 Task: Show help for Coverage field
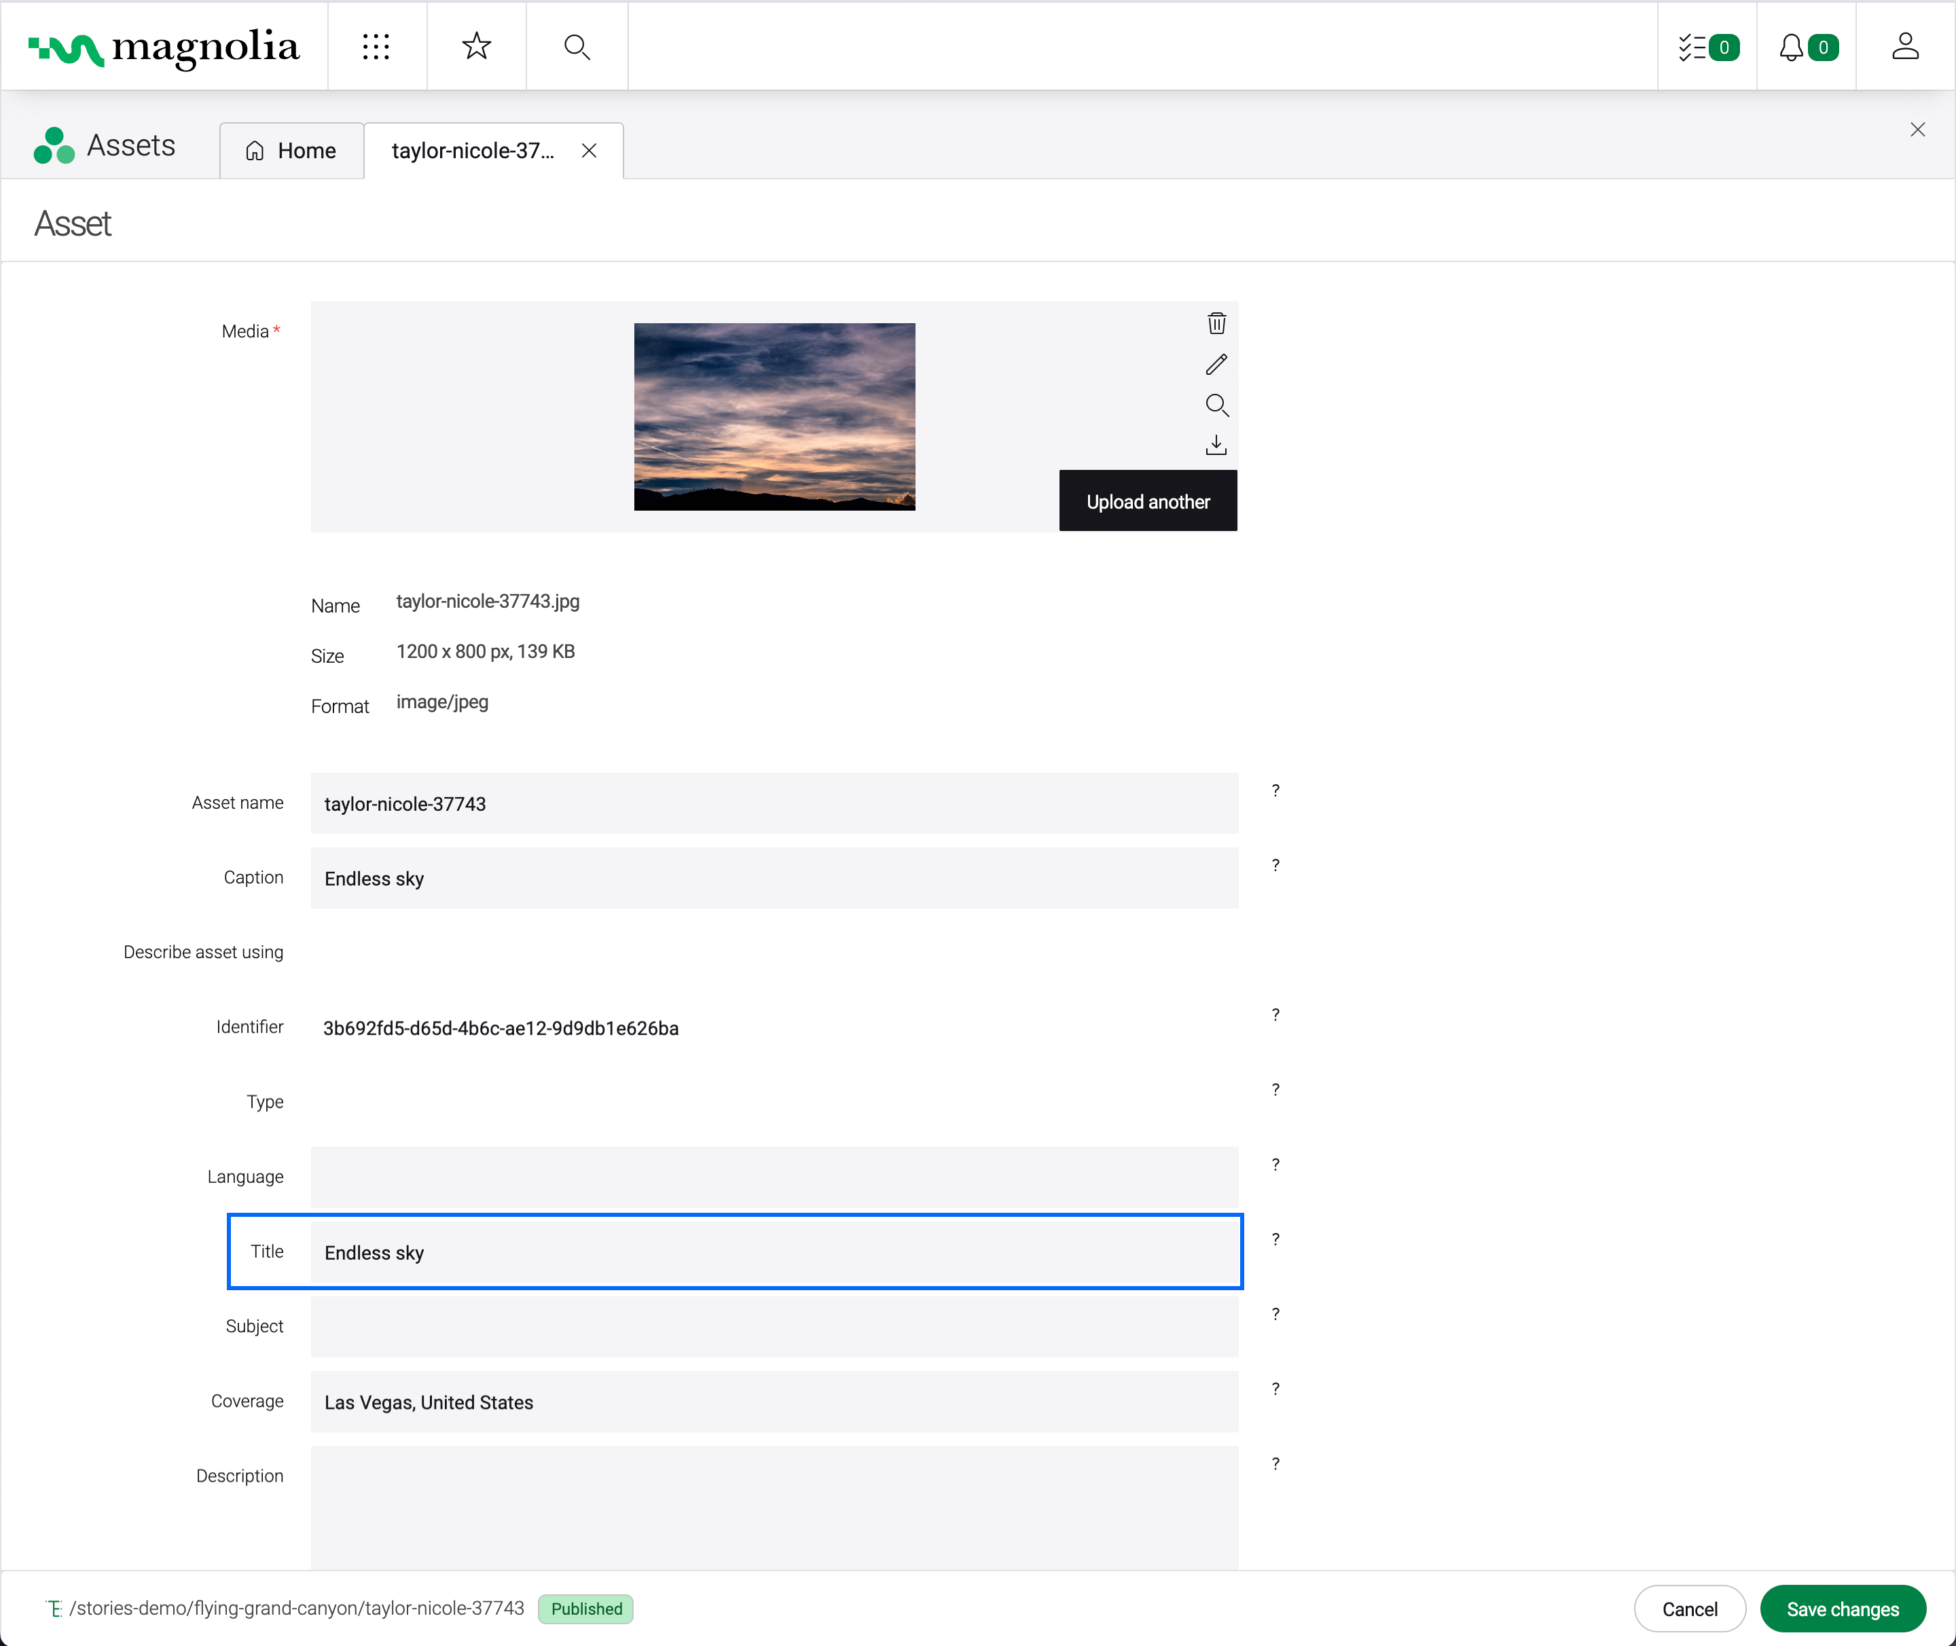[x=1275, y=1389]
